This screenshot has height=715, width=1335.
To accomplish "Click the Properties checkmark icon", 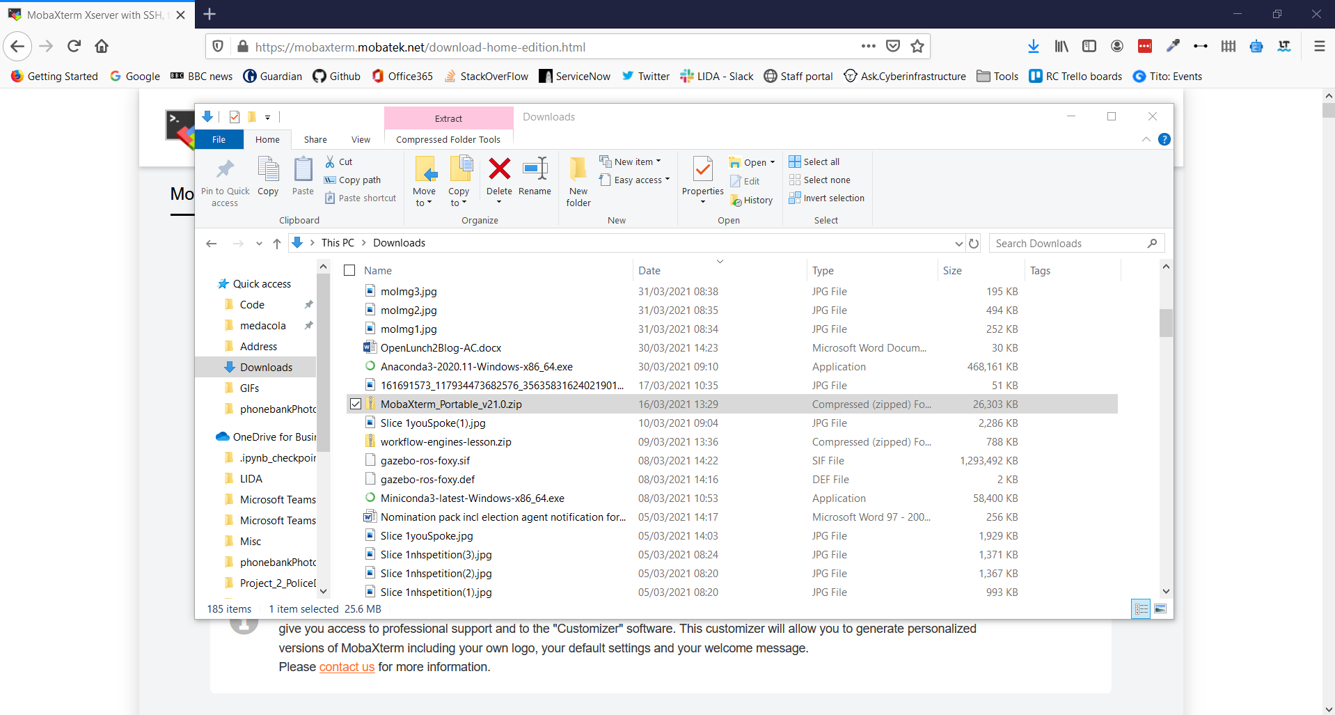I will 703,169.
